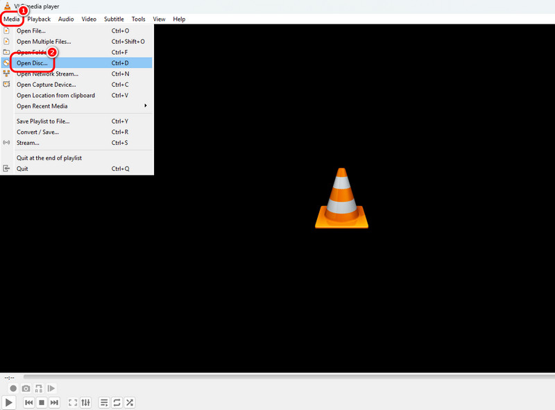Screen dimensions: 555x410
Task: Take a snapshot with camera icon
Action: pos(26,388)
